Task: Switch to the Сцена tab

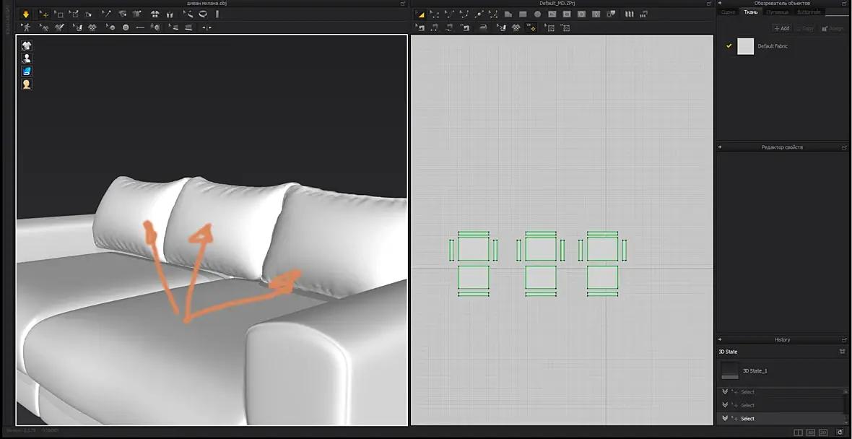Action: 729,12
